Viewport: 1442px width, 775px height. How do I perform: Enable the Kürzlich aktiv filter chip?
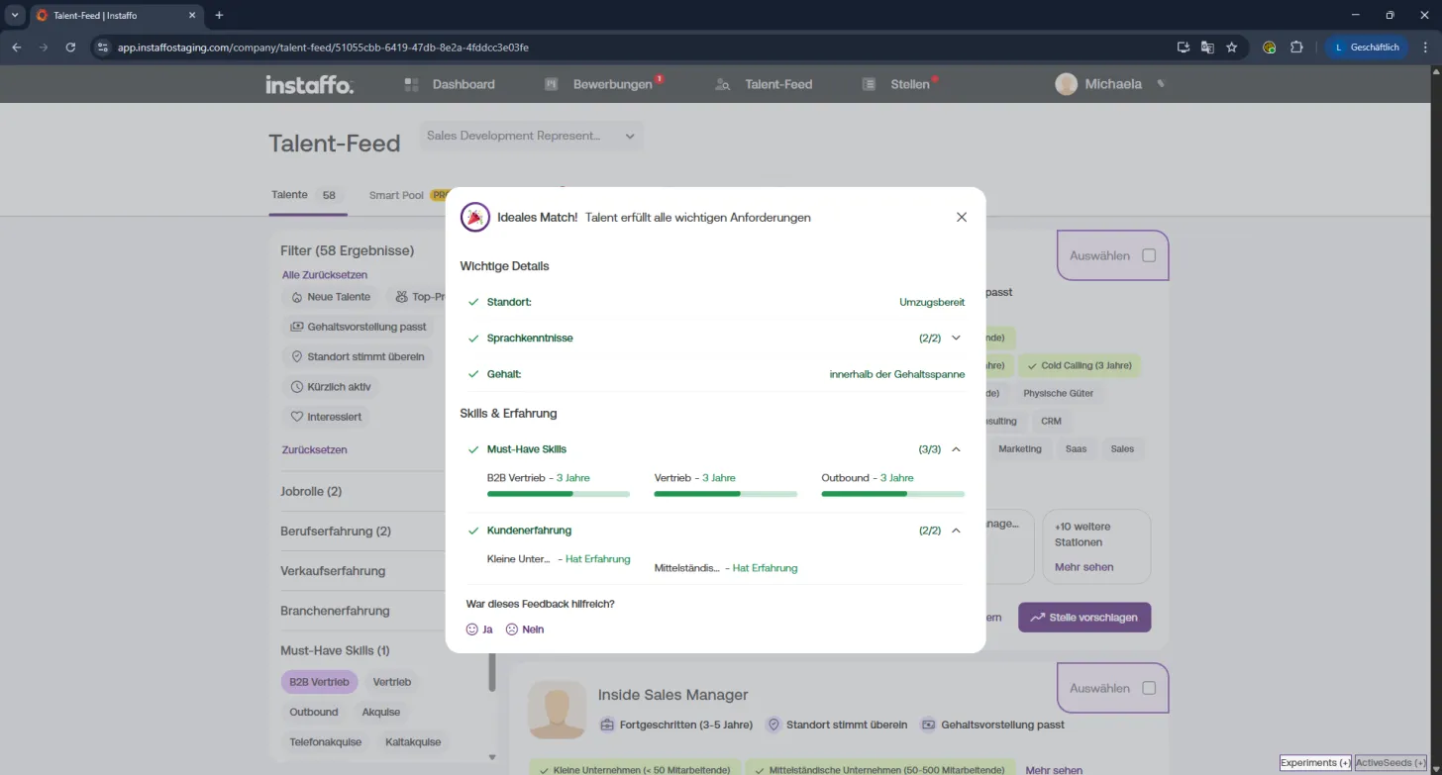(332, 387)
